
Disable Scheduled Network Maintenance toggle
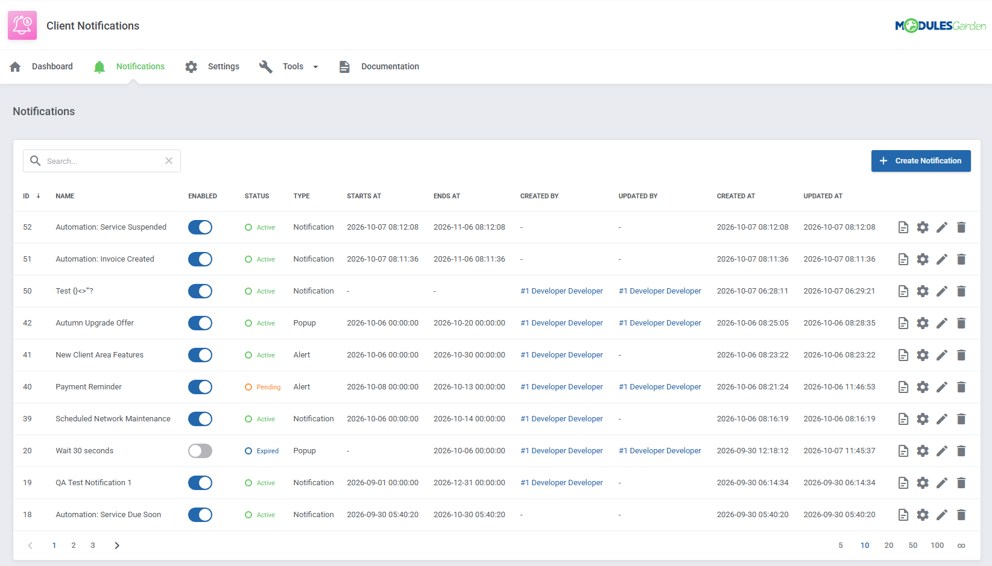click(200, 419)
